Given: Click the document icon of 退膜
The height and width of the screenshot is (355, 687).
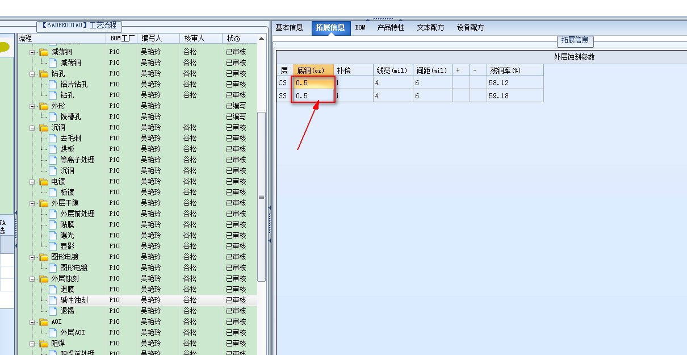Looking at the screenshot, I should 53,289.
